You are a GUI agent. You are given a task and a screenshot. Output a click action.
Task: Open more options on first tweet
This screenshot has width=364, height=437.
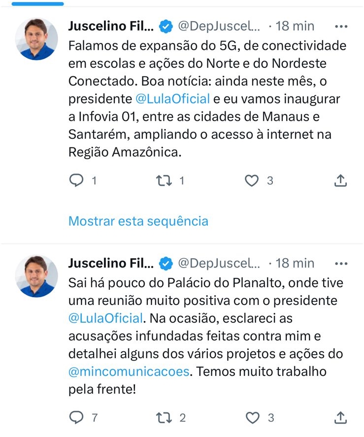tap(341, 26)
